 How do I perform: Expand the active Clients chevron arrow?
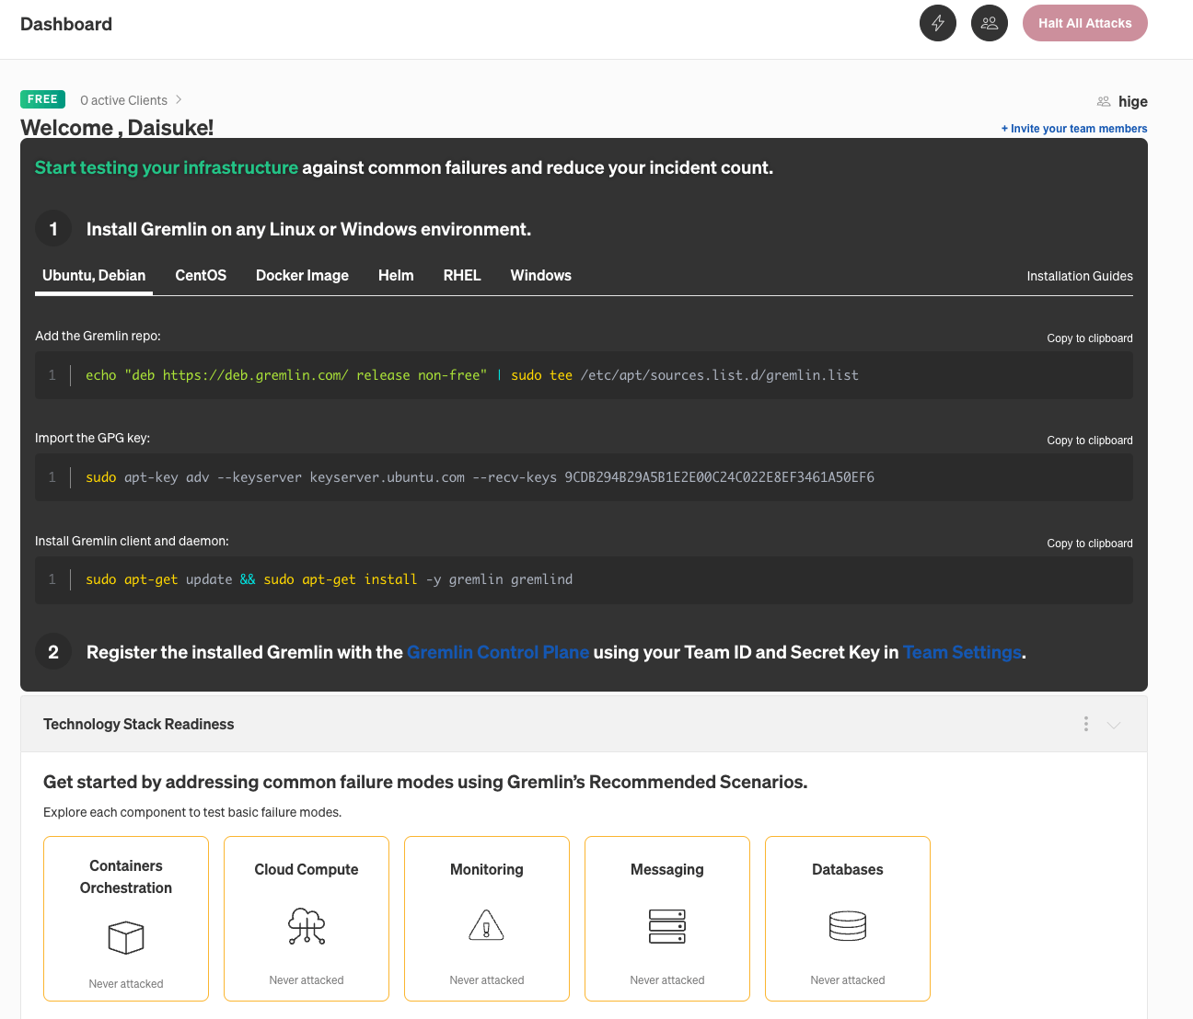(x=179, y=99)
